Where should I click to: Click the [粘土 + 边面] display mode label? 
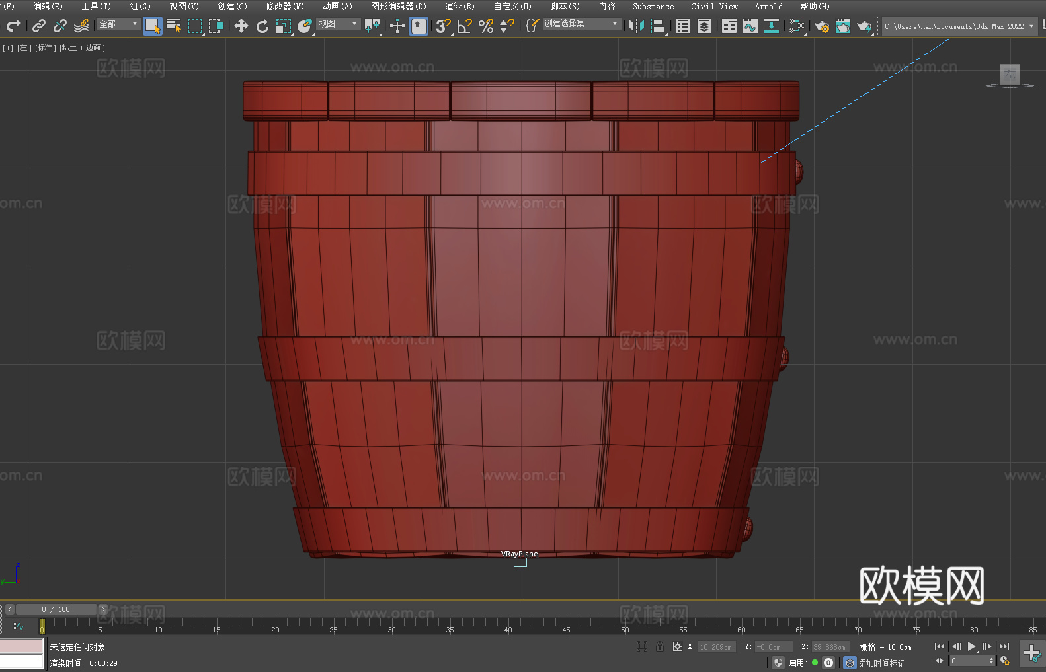[x=82, y=48]
